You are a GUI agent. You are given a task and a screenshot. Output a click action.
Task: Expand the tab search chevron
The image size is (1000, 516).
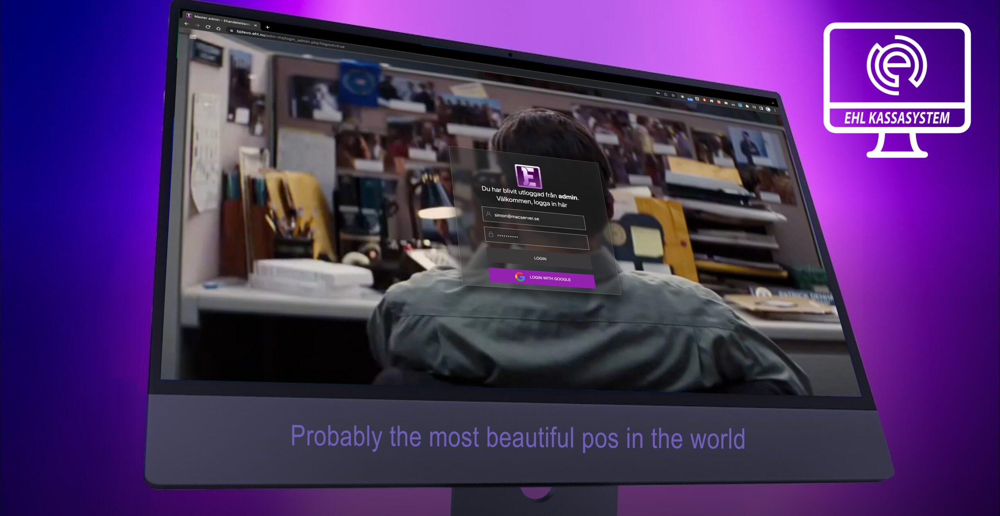[x=773, y=103]
